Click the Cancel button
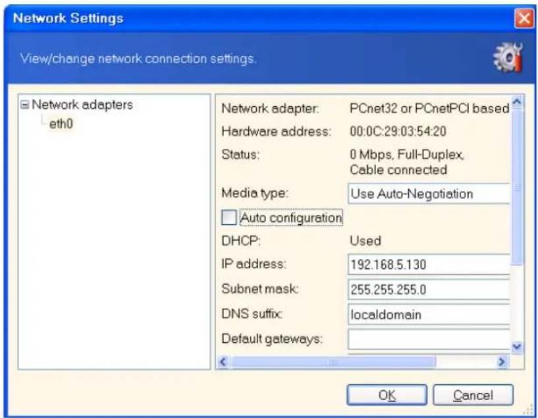Image resolution: width=538 pixels, height=418 pixels. click(x=473, y=395)
